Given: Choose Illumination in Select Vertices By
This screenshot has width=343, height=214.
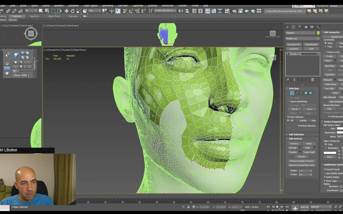Looking at the screenshot, I should click(x=326, y=148).
